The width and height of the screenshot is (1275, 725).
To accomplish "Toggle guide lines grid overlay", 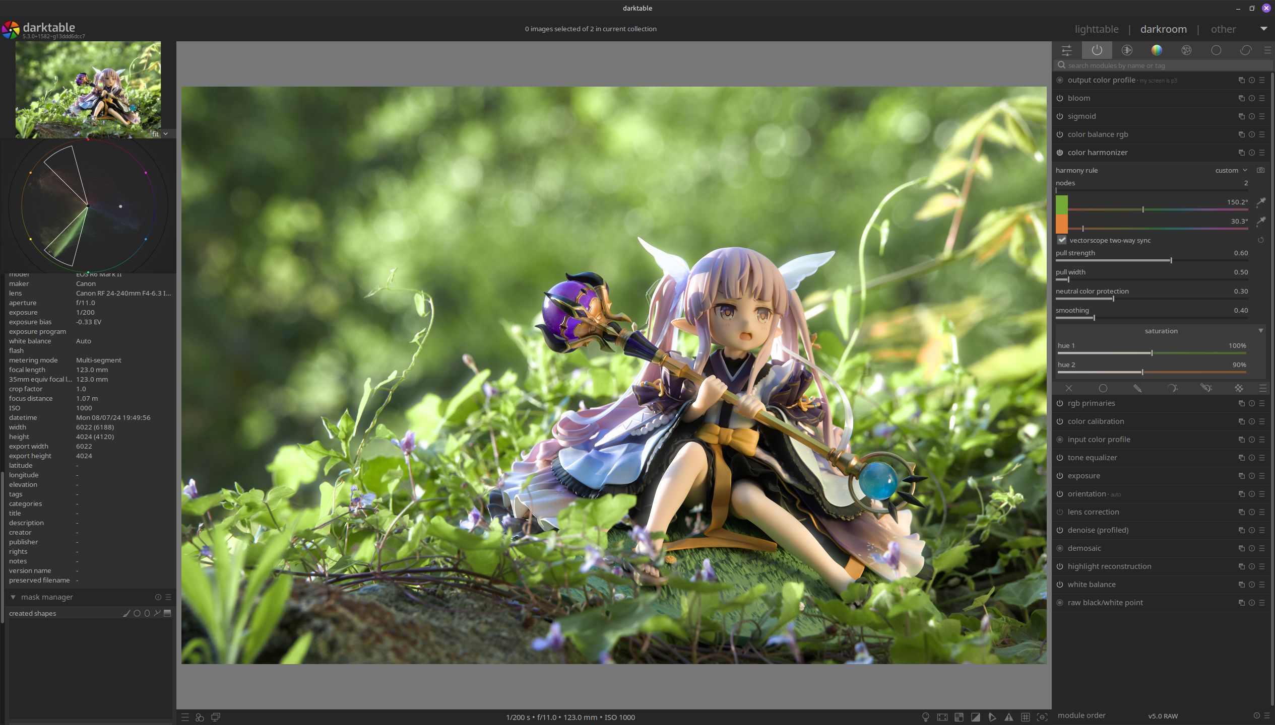I will [1025, 717].
